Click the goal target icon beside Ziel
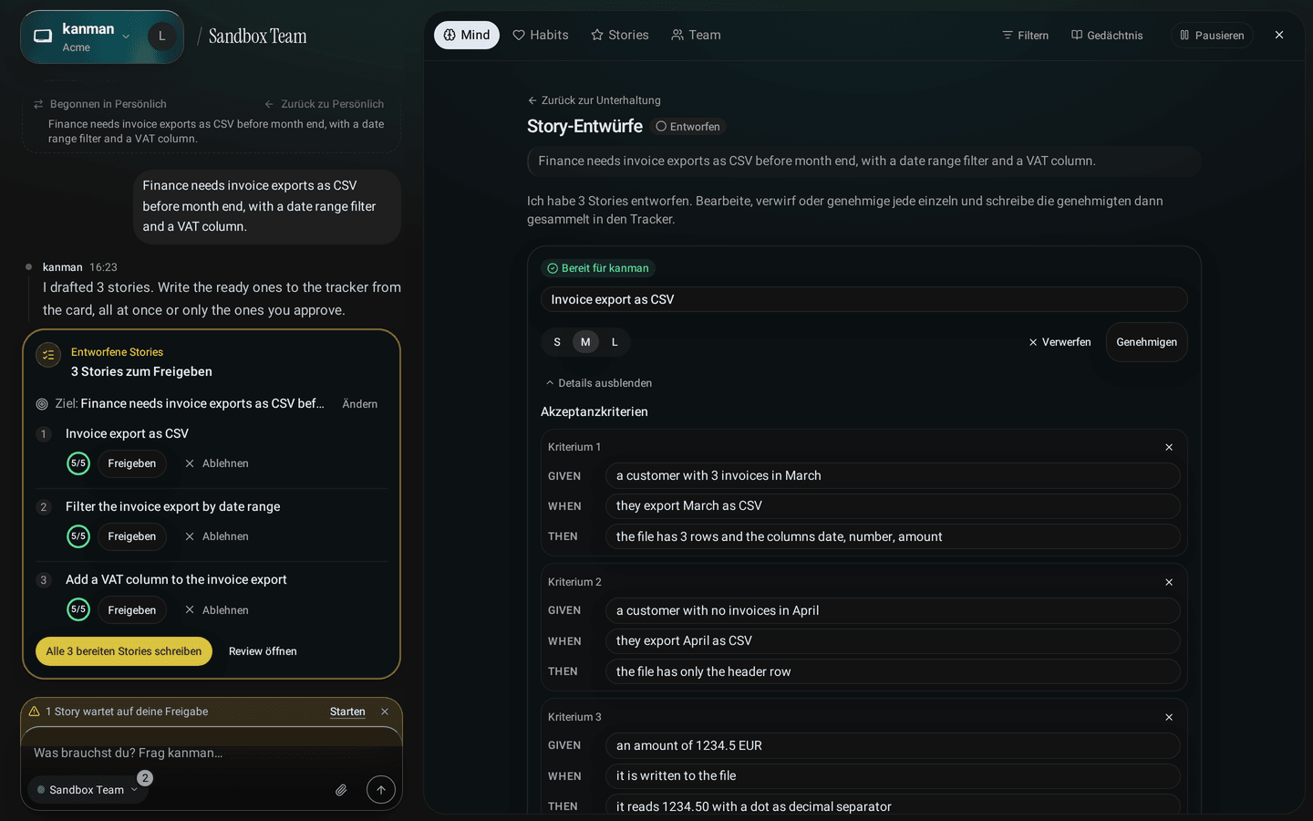Screen dimensions: 1313x821 pos(42,403)
